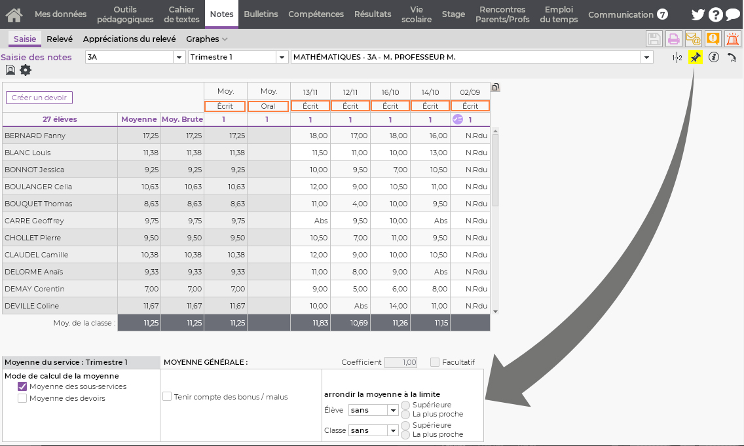Screen dimensions: 744x446
Task: Click CARRE Geoffrey Abs cell under 13/11
Action: click(310, 221)
